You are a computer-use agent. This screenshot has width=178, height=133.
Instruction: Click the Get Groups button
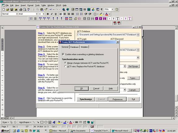[x=133, y=66]
